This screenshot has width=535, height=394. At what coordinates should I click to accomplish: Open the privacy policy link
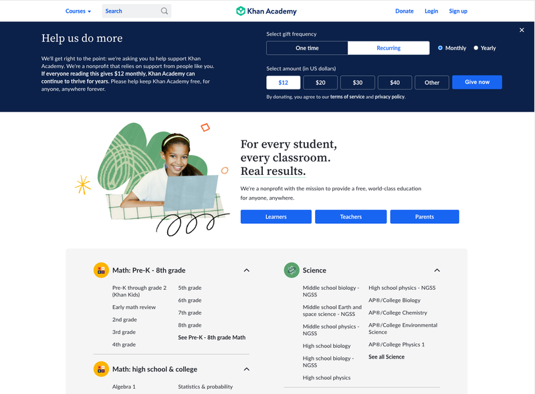click(x=390, y=97)
